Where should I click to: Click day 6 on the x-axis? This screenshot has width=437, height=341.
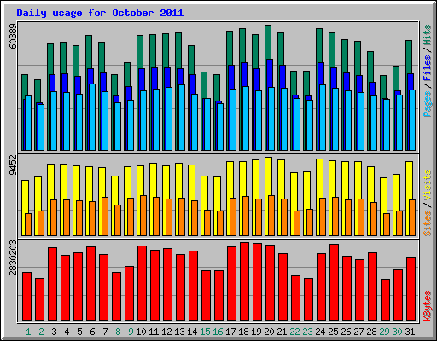(x=92, y=332)
